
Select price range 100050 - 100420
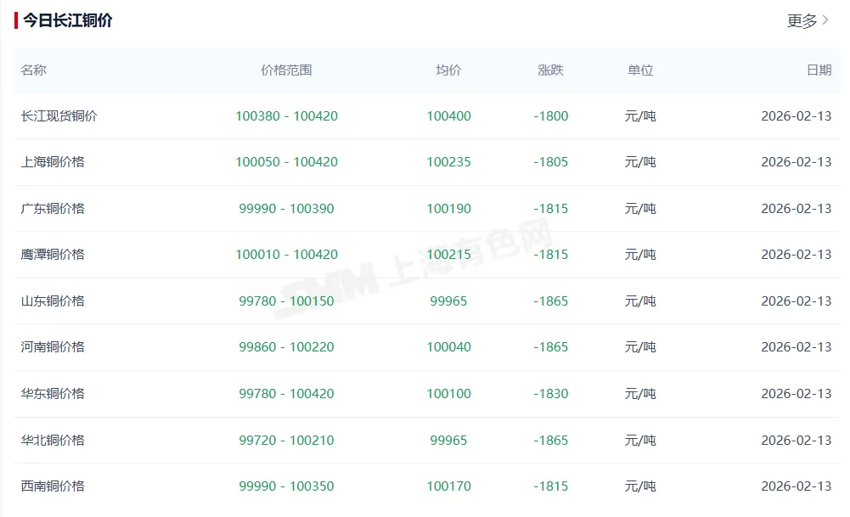286,162
